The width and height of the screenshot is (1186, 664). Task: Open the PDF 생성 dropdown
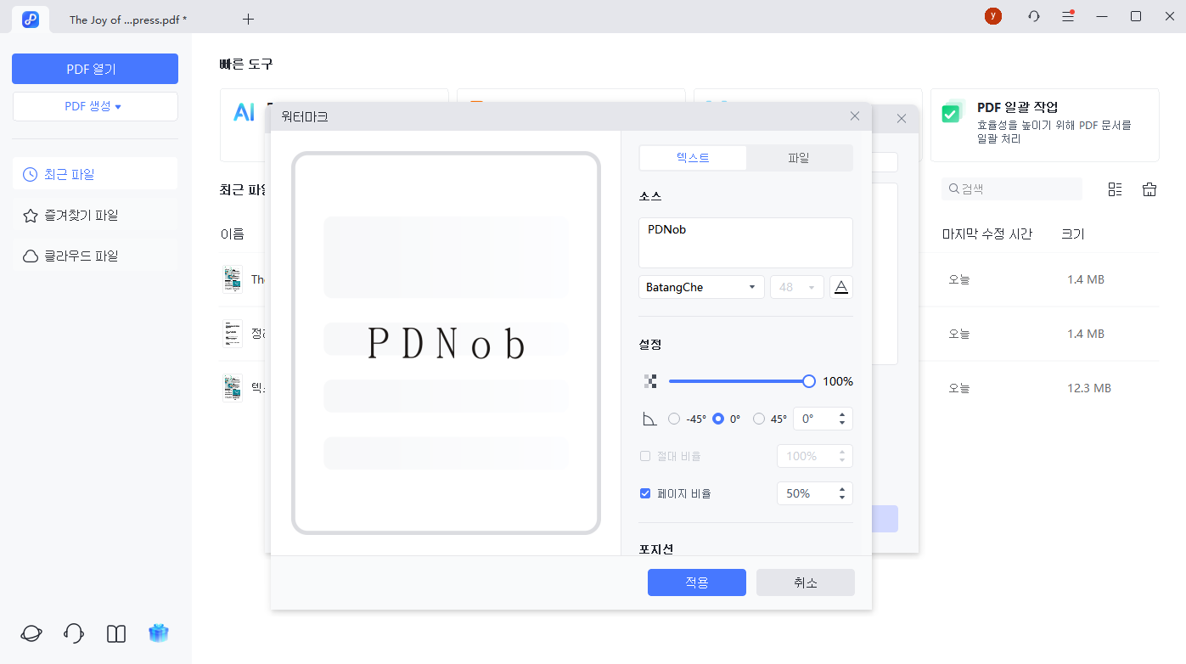94,106
